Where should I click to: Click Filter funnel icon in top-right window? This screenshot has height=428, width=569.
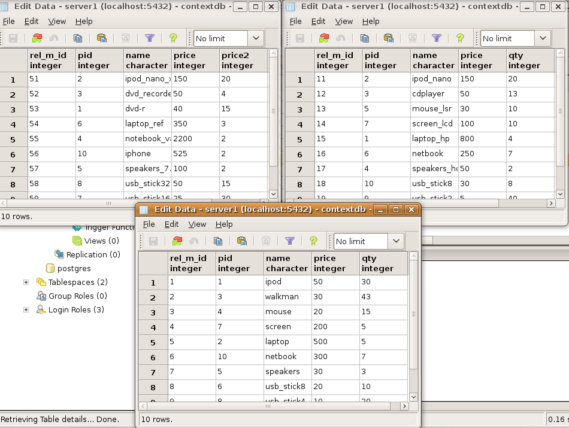[437, 38]
